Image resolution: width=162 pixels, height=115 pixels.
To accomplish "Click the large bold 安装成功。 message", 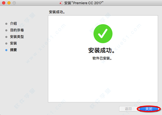I will 102,50.
